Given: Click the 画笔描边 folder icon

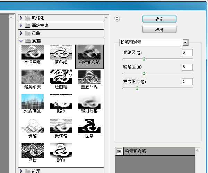Looking at the screenshot, I should (28, 26).
